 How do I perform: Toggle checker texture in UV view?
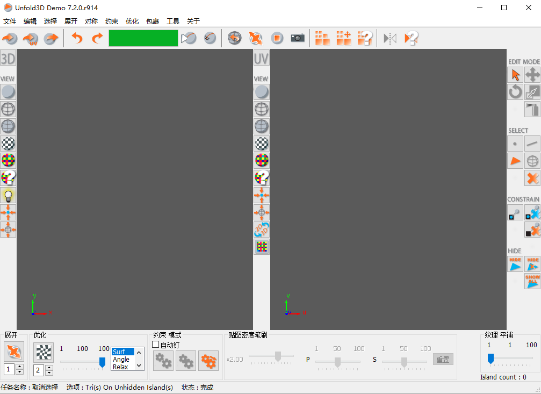pyautogui.click(x=262, y=144)
